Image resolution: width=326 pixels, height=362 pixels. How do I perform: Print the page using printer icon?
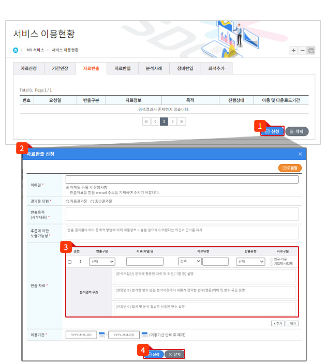pos(311,50)
